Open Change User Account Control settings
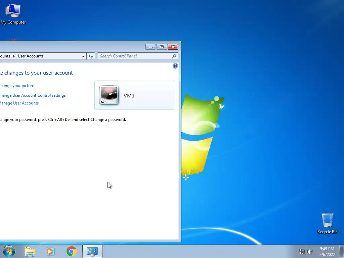The width and height of the screenshot is (344, 258). pyautogui.click(x=33, y=95)
